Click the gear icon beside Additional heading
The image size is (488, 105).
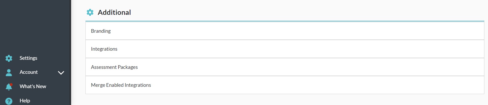pyautogui.click(x=90, y=12)
